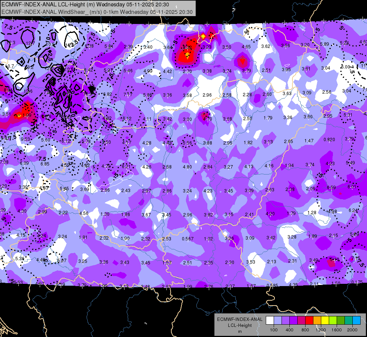Click the grid value 6.82
This screenshot has width=367, height=337.
[x=108, y=94]
